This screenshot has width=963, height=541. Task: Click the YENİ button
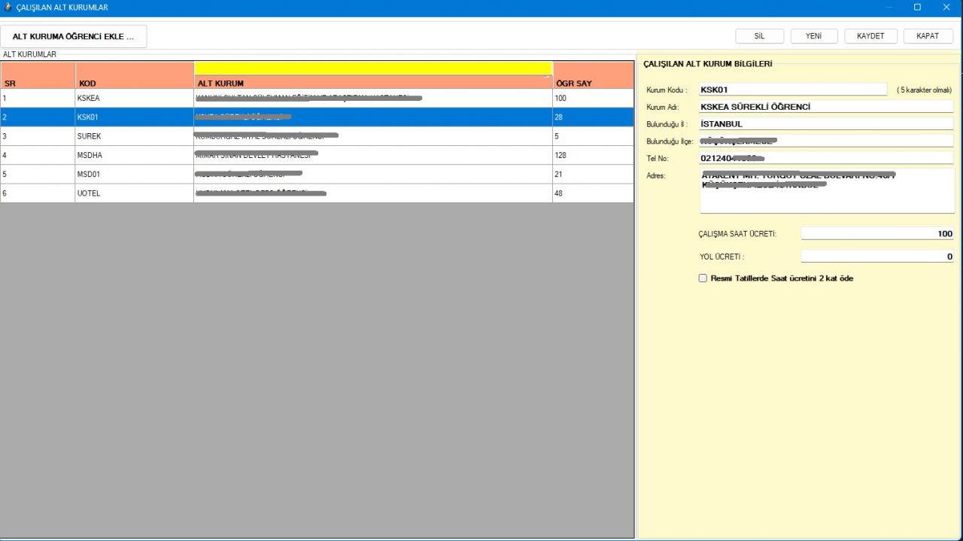(x=813, y=36)
